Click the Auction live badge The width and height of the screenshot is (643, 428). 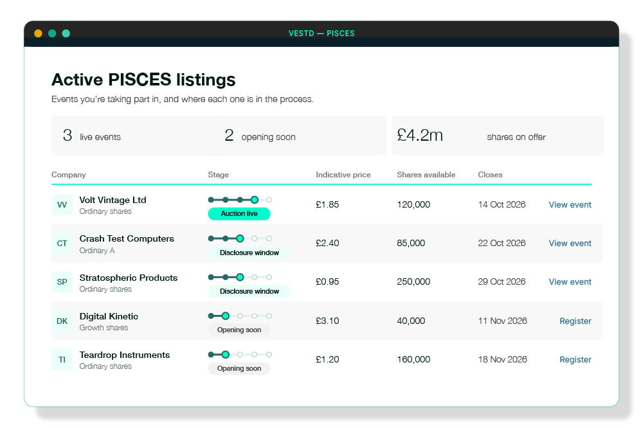pyautogui.click(x=239, y=213)
